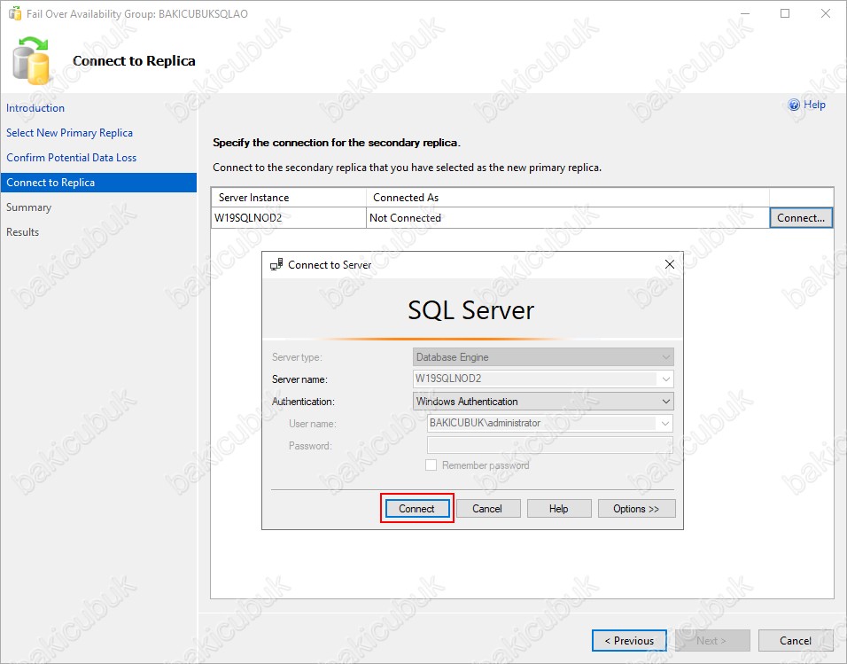Viewport: 847px width, 664px height.
Task: Click the Connected As column header
Action: pos(568,198)
